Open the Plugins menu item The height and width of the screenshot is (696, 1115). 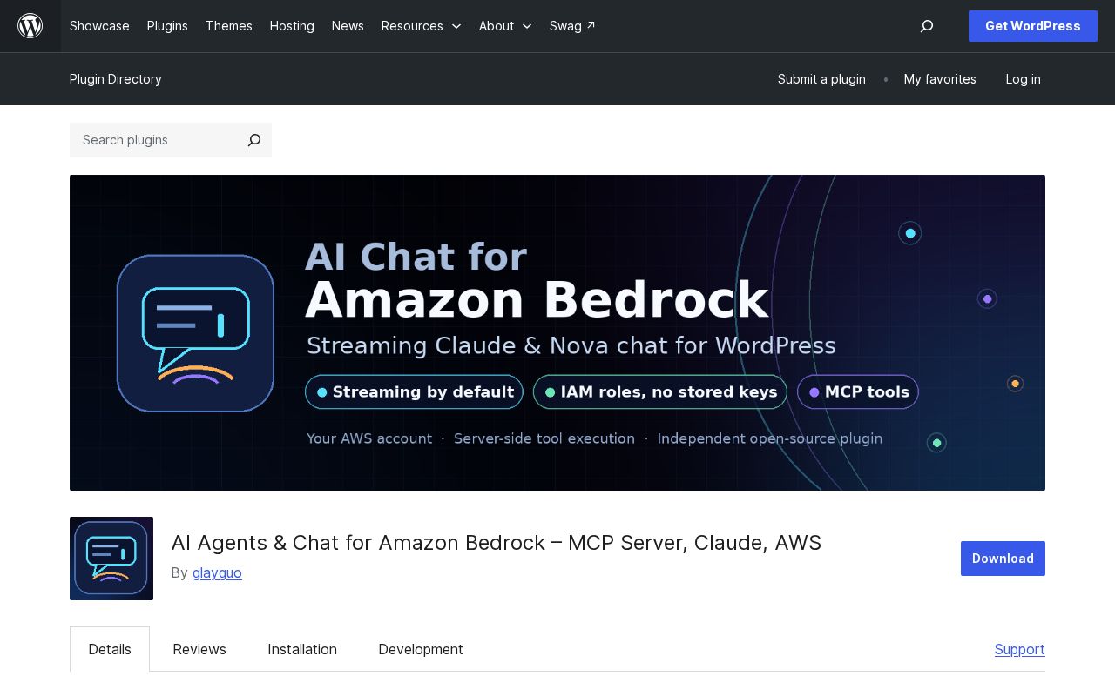(x=167, y=26)
